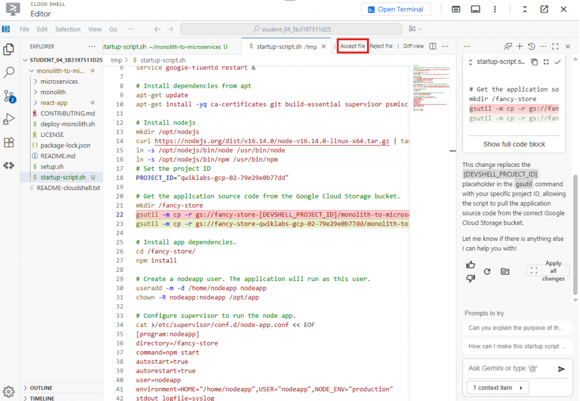Screen dimensions: 580x401
Task: Split the editor with the split icon
Action: [432, 46]
